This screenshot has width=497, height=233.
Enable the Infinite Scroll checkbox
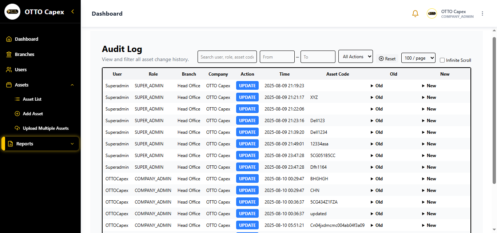(x=442, y=60)
